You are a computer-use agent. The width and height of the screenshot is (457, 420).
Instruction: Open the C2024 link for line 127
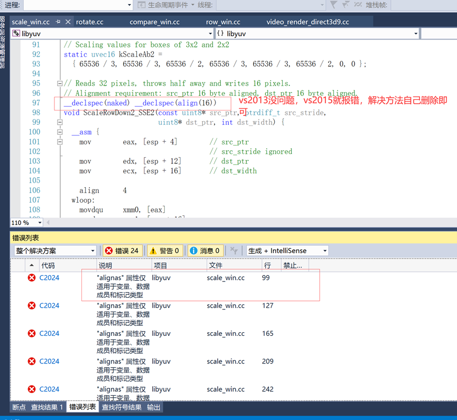(x=49, y=306)
